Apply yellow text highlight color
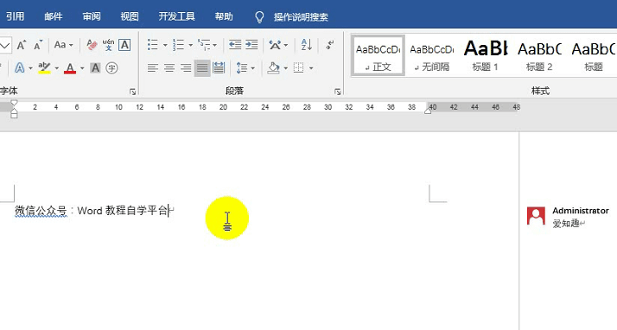The width and height of the screenshot is (617, 330). (44, 68)
